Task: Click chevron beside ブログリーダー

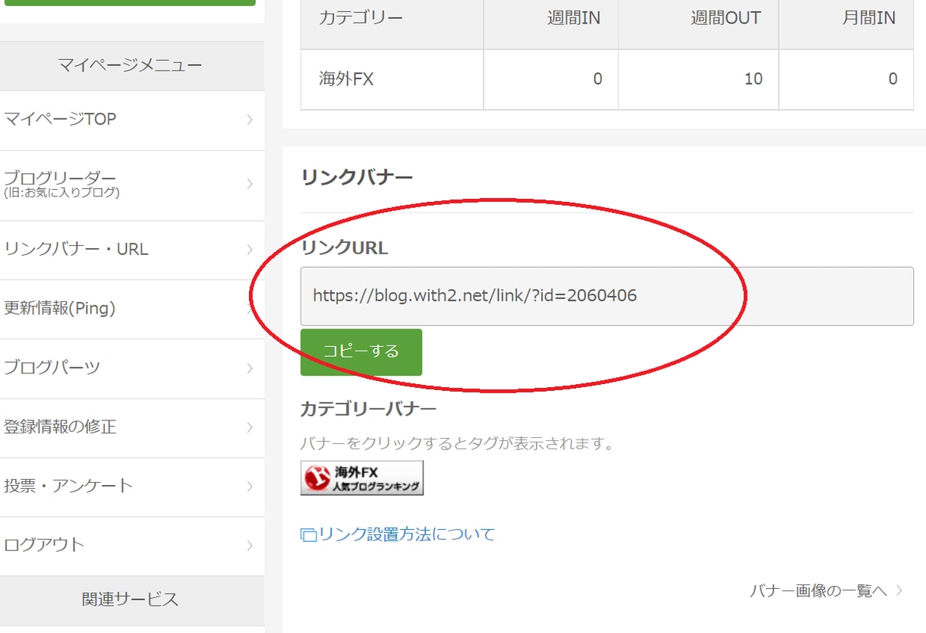Action: (x=250, y=184)
